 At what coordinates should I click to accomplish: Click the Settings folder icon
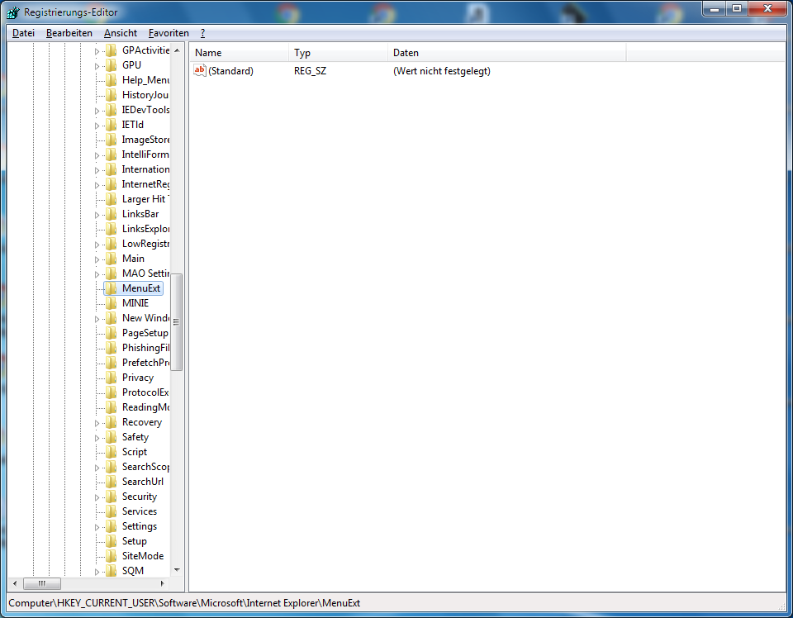tap(112, 526)
